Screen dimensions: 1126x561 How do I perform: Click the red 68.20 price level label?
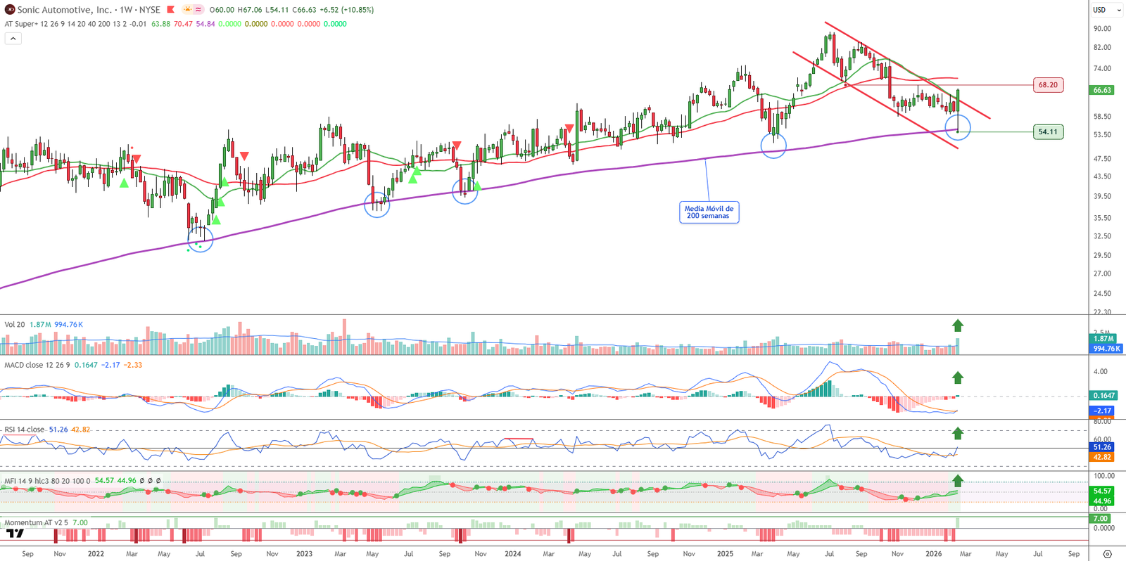pos(1048,85)
